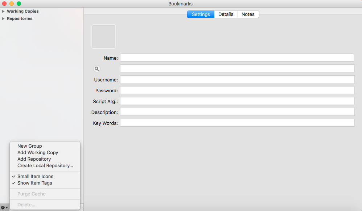Select Create Local Repository… menu entry

click(45, 166)
